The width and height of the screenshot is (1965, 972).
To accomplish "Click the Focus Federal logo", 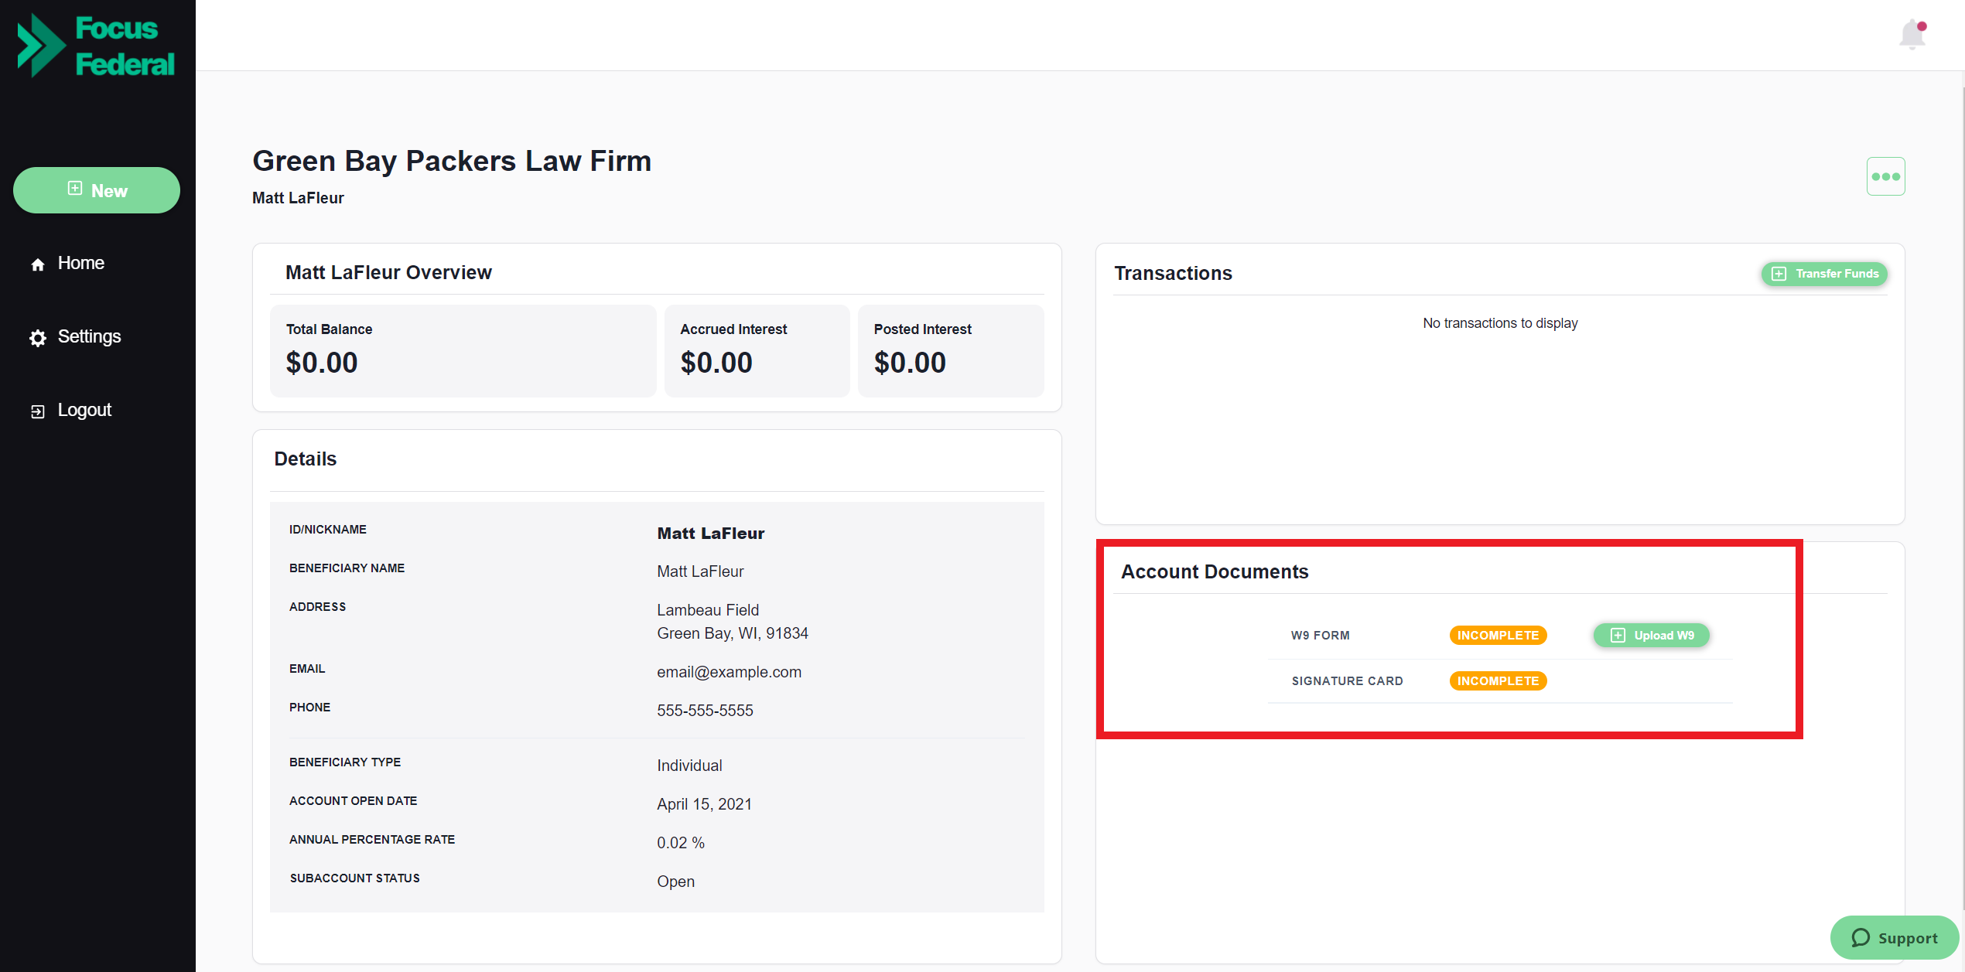I will pos(97,46).
